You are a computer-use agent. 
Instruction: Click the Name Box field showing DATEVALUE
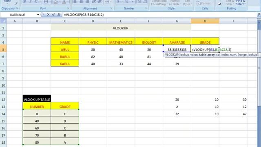coord(18,15)
